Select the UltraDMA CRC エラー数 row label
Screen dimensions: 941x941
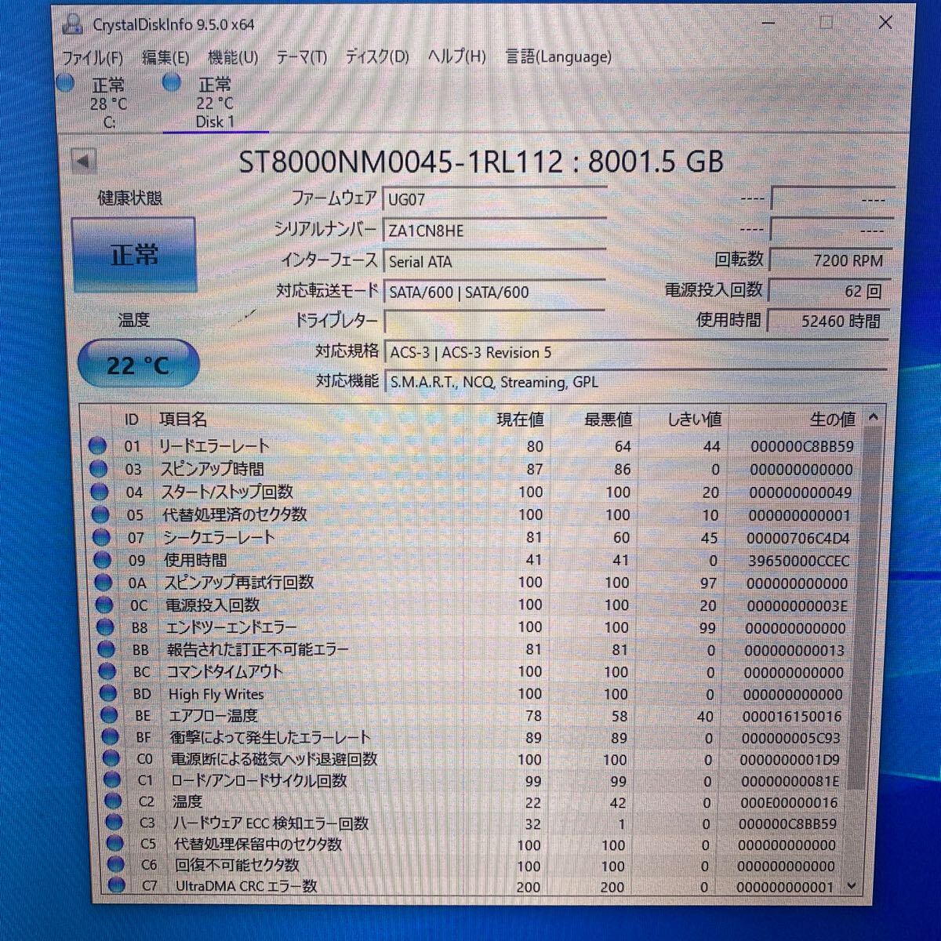point(246,885)
